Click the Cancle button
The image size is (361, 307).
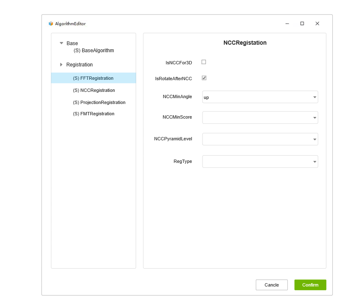[x=272, y=285]
